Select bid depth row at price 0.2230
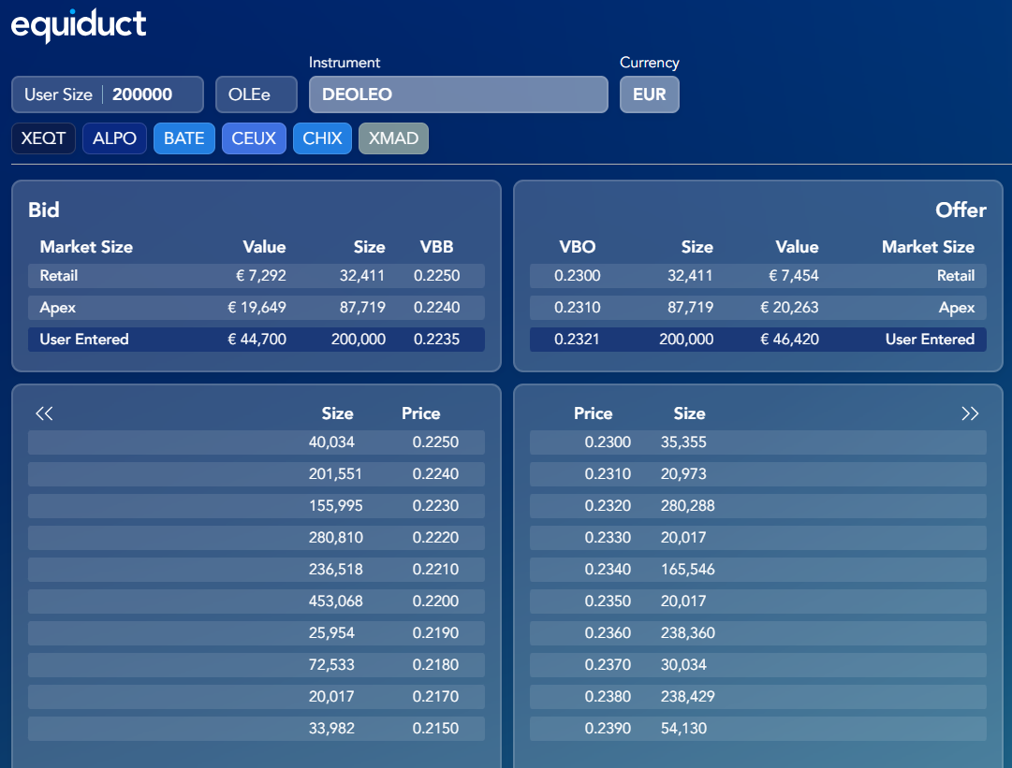The image size is (1012, 768). 257,505
